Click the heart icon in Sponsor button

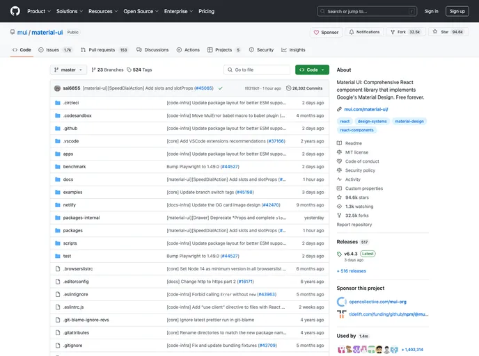[x=316, y=33]
